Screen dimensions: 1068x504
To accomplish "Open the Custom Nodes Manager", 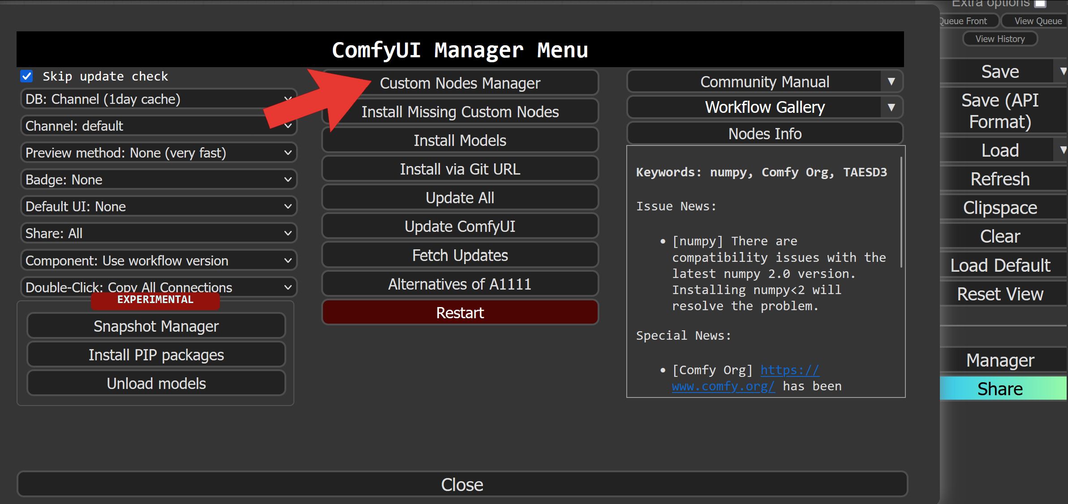I will tap(460, 83).
